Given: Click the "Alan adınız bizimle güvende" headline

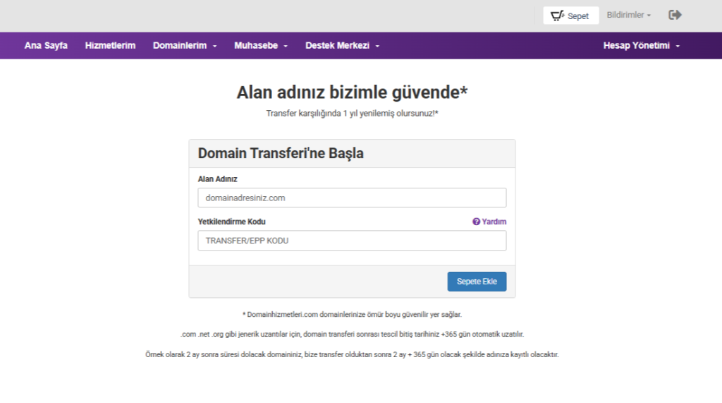Looking at the screenshot, I should 352,92.
